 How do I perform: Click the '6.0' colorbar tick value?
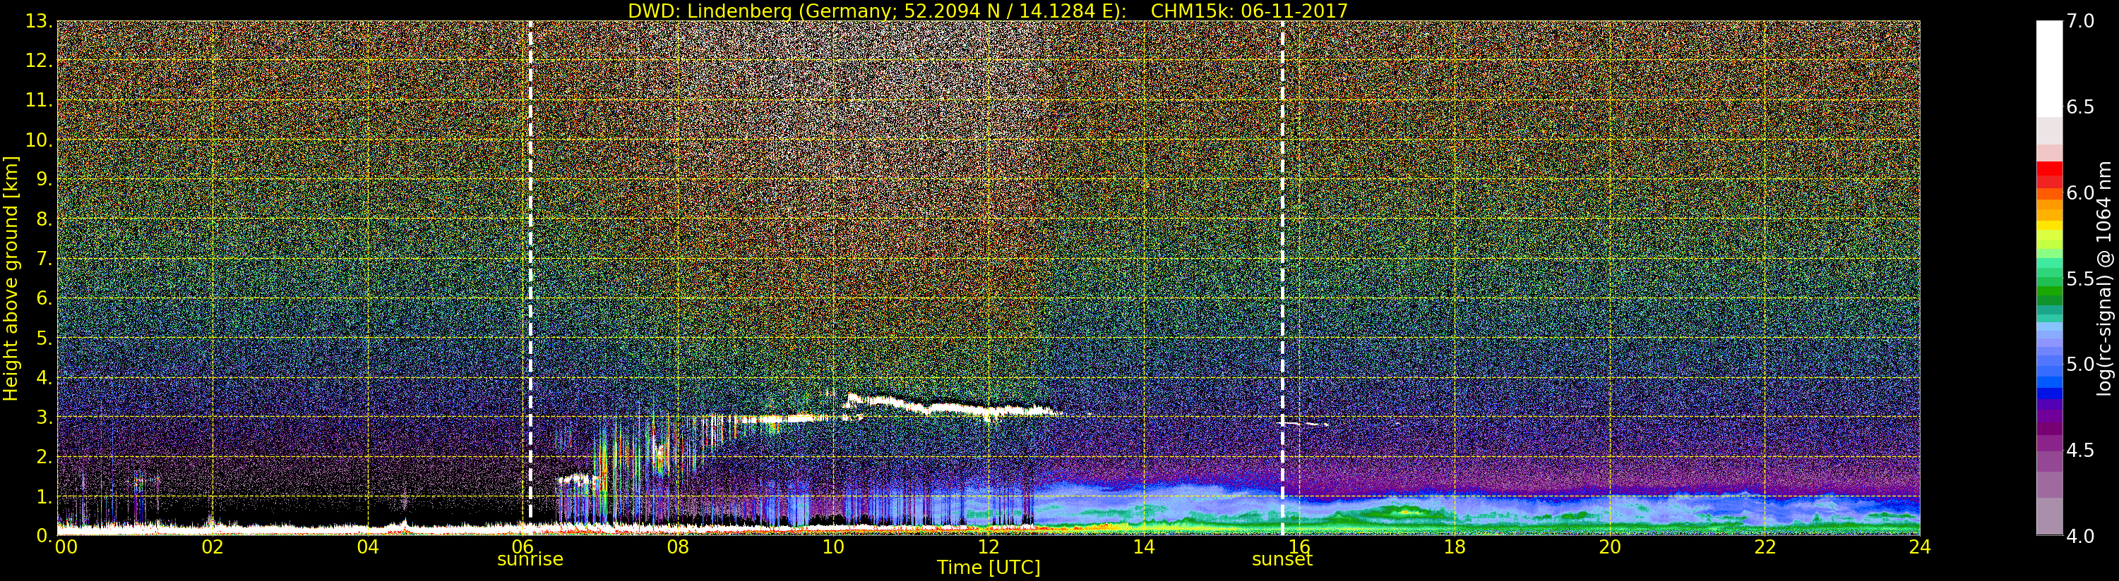click(2080, 192)
